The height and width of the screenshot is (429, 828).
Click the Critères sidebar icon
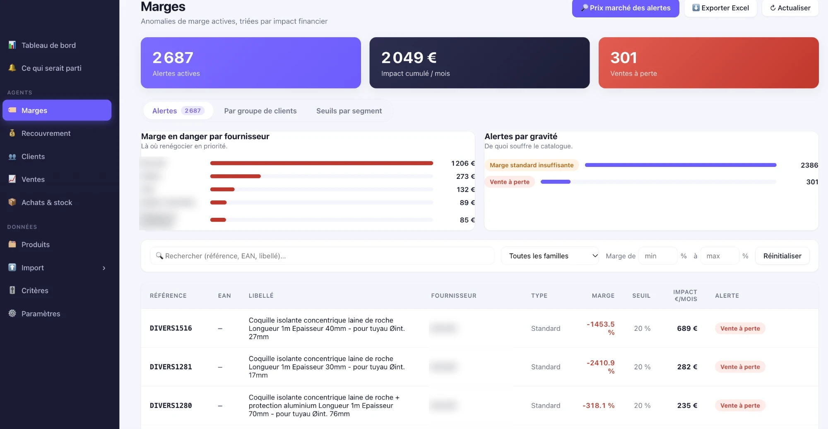[12, 290]
